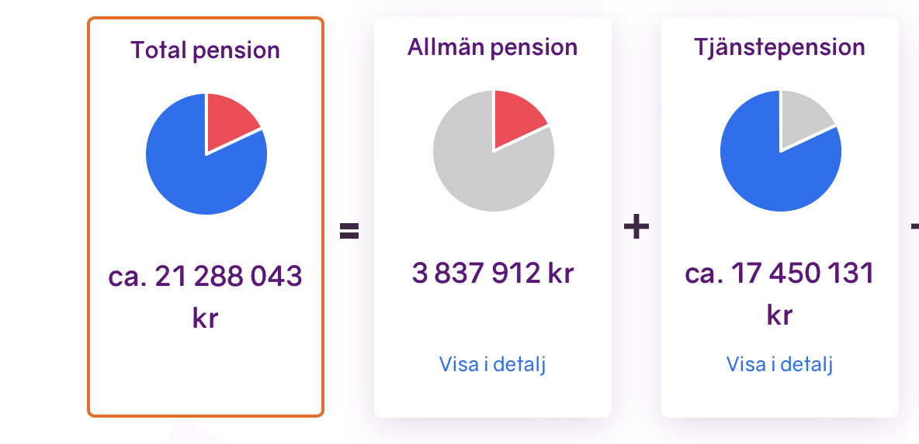Open Visa i detalj under Tjänstepension
The image size is (919, 444).
point(779,364)
